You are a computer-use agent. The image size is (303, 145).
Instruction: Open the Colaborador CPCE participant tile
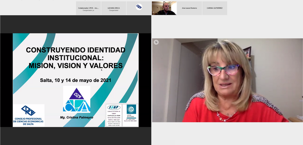(88, 8)
